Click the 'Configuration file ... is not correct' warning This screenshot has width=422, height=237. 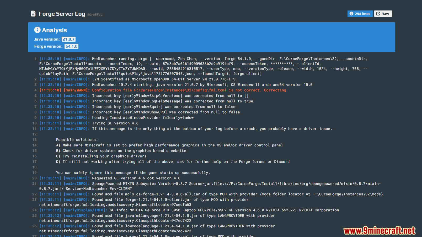189,90
